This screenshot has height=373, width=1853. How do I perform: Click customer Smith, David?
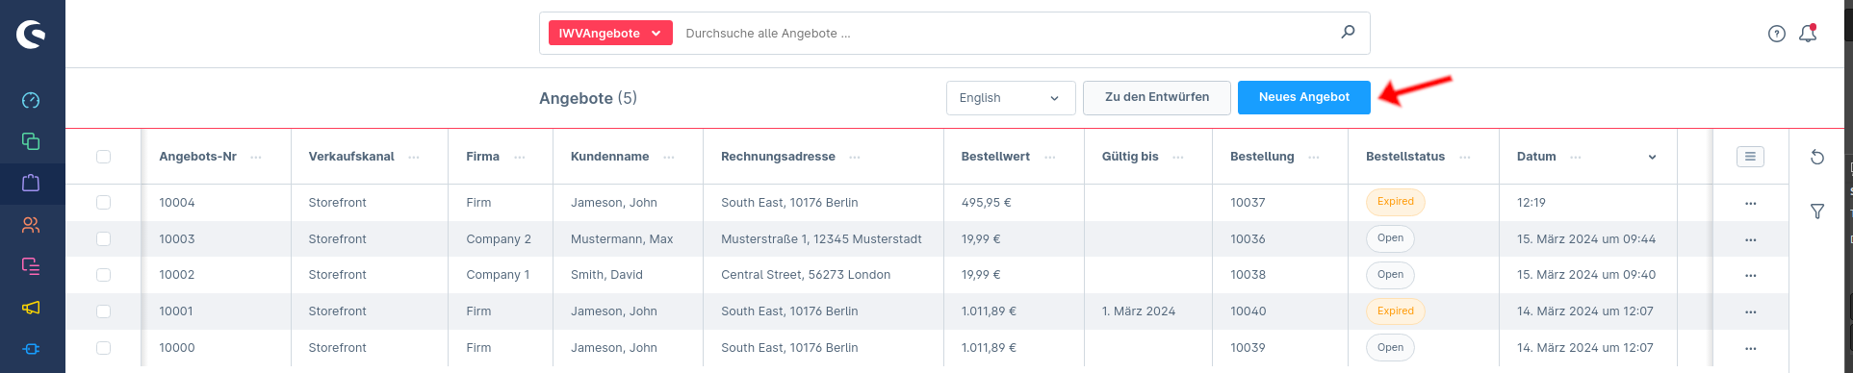(606, 275)
